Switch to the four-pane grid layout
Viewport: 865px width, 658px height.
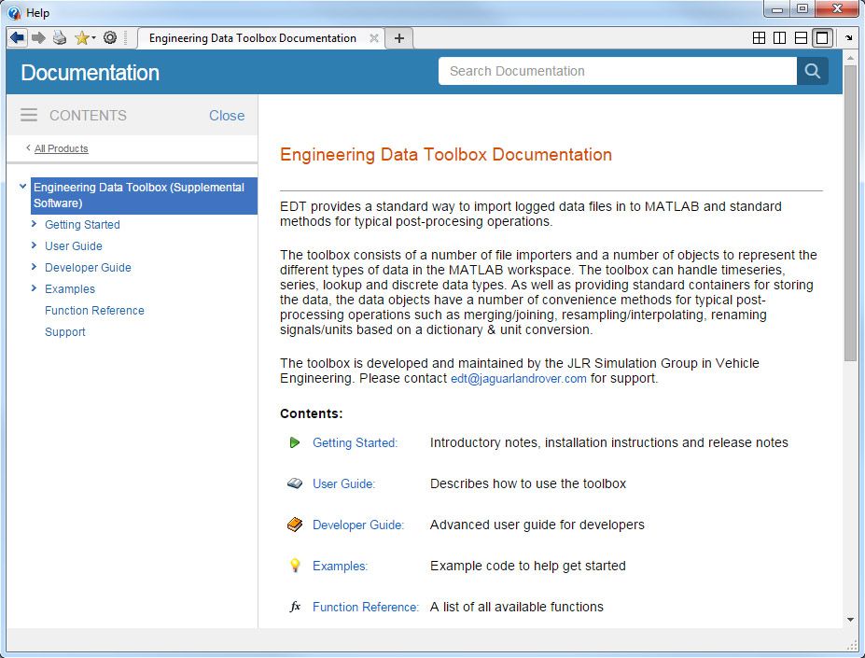click(x=758, y=36)
